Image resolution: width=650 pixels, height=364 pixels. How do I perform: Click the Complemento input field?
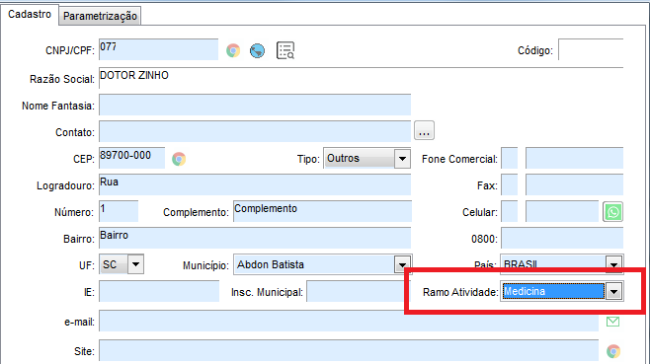(x=322, y=211)
